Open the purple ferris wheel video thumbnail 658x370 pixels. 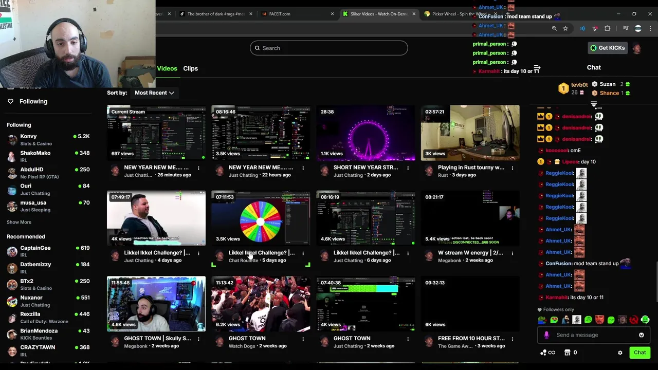(365, 133)
